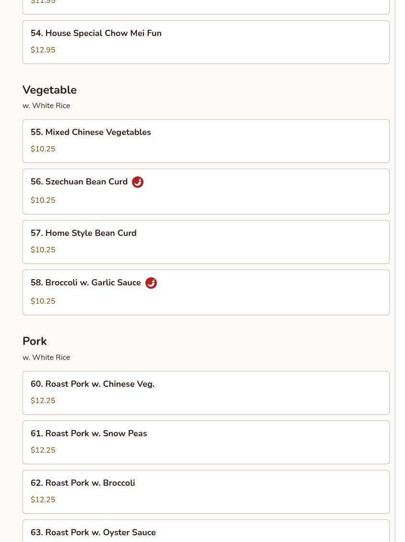Open 56. Szechuan Bean Curd item
Screen dimensions: 405x542
pyautogui.click(x=206, y=192)
